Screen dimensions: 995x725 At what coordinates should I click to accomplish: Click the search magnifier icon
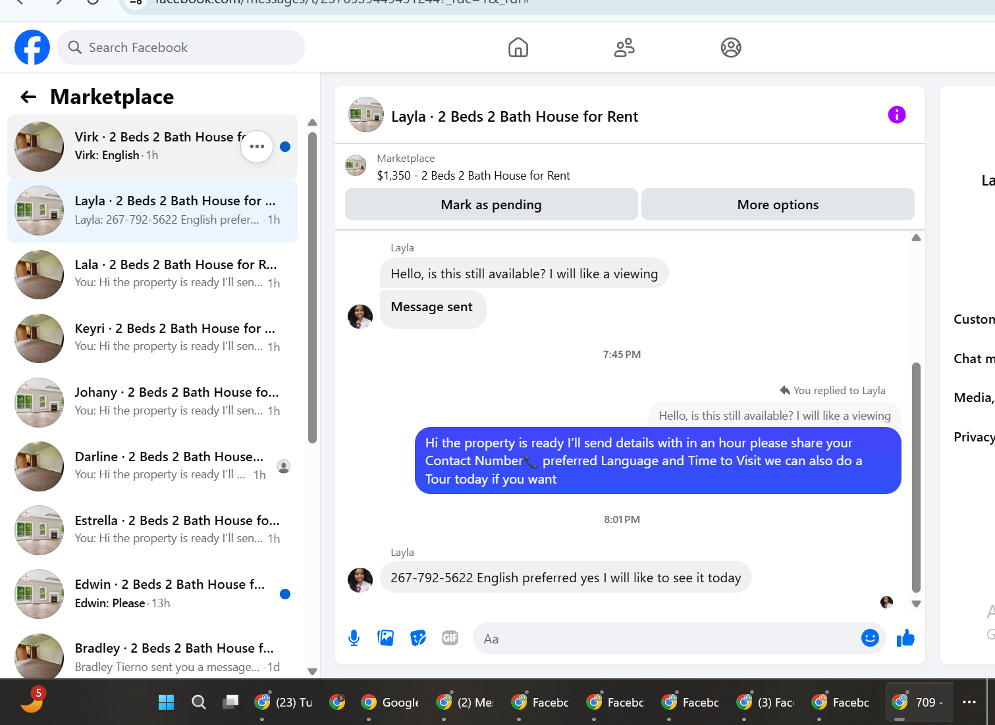coord(75,47)
